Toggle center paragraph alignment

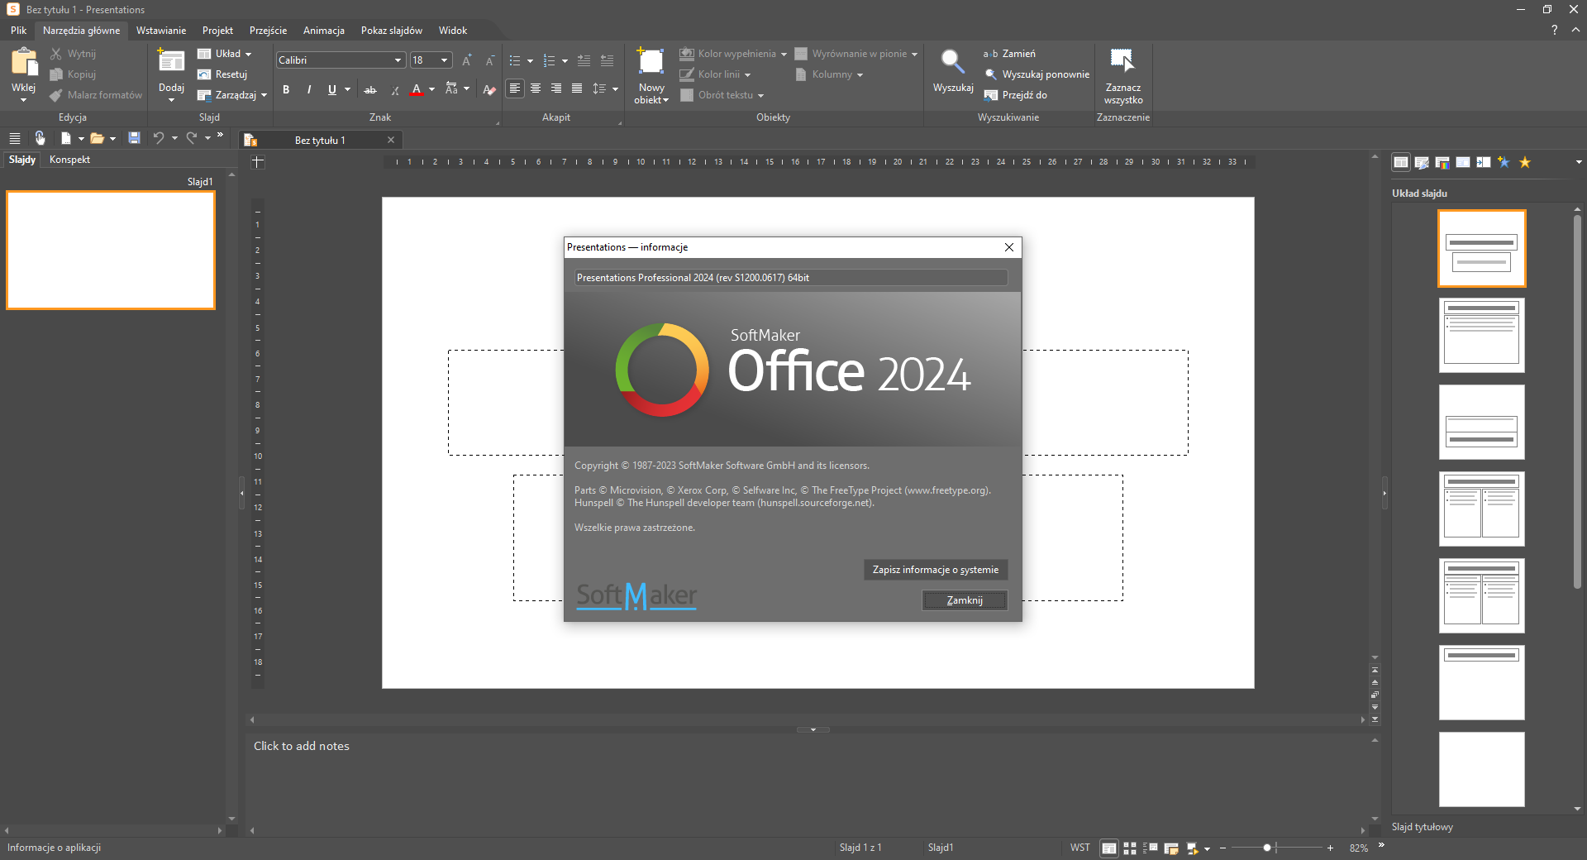(536, 88)
